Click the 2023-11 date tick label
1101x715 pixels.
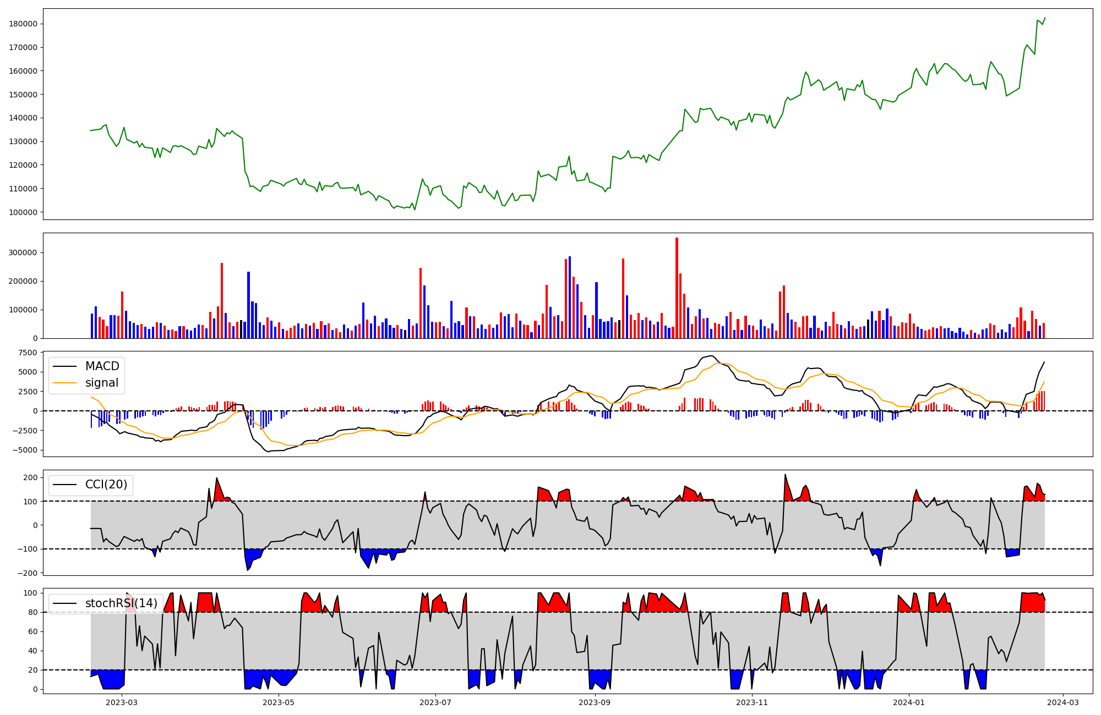[752, 702]
